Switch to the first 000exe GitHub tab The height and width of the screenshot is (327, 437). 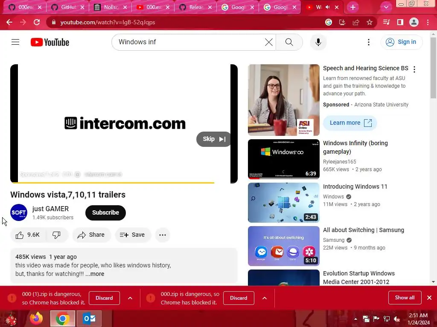pyautogui.click(x=25, y=7)
